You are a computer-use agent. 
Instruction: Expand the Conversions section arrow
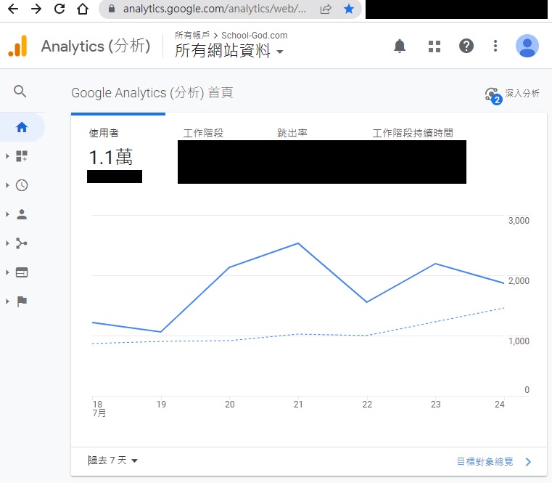(7, 301)
